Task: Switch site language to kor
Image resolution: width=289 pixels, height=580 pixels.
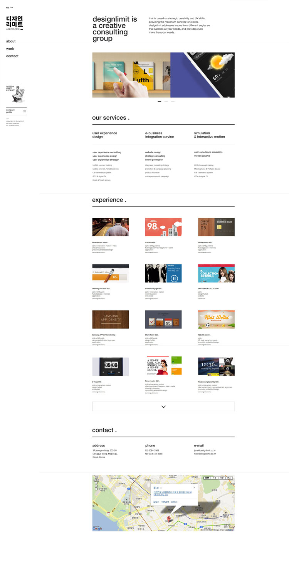Action: click(12, 7)
